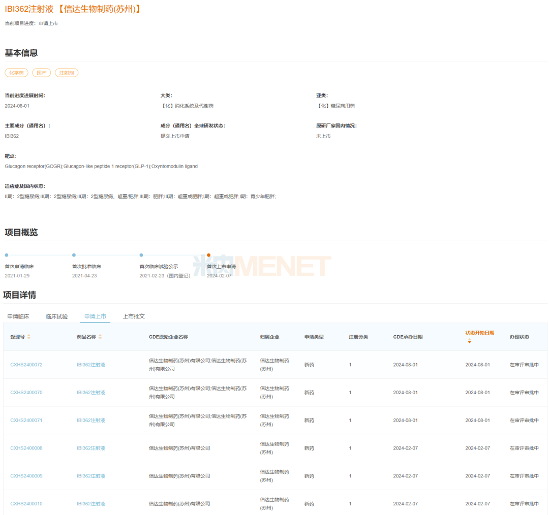549x515 pixels.
Task: Open IBI362注射液 link in CXHS2400070 row
Action: [x=91, y=393]
